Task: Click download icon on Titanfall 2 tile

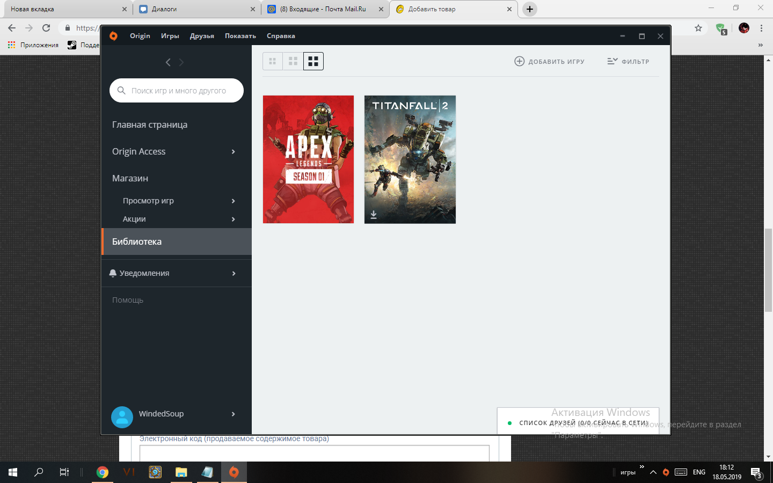Action: 374,215
